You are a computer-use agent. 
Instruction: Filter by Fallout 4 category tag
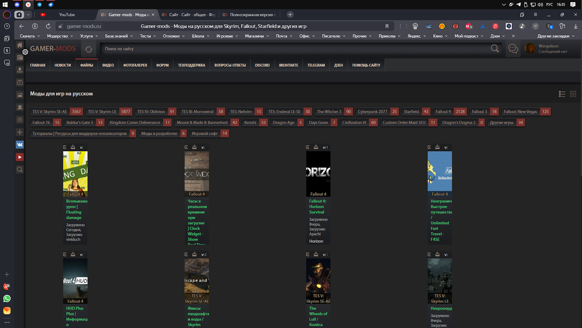450,111
